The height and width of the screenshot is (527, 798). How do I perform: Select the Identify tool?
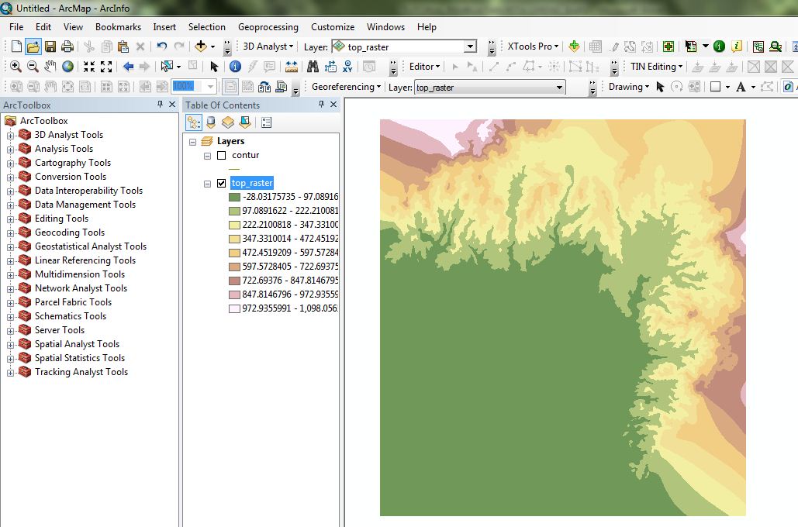click(x=234, y=67)
